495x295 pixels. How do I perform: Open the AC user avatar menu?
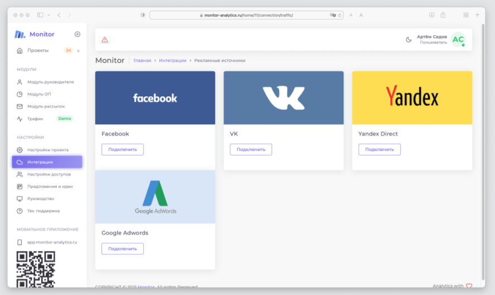[458, 40]
